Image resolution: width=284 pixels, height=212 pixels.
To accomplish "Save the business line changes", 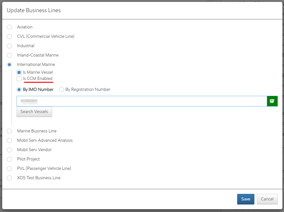I will [246, 199].
